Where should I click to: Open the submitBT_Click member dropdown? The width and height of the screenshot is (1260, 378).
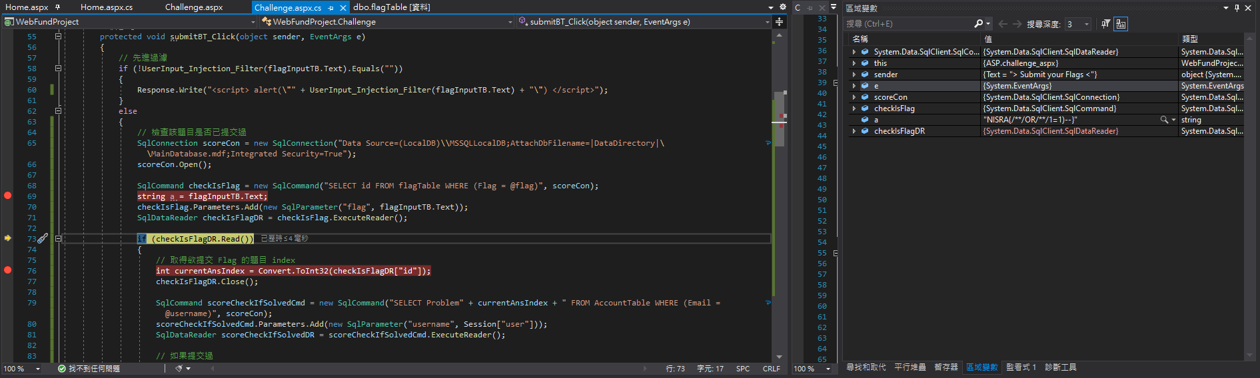(x=644, y=22)
